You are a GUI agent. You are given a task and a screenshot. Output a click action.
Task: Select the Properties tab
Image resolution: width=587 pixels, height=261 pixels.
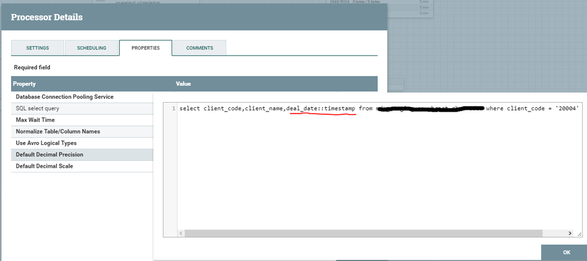(146, 48)
